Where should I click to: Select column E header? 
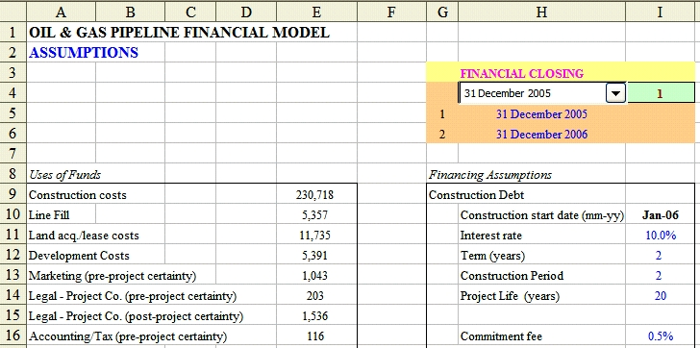317,12
